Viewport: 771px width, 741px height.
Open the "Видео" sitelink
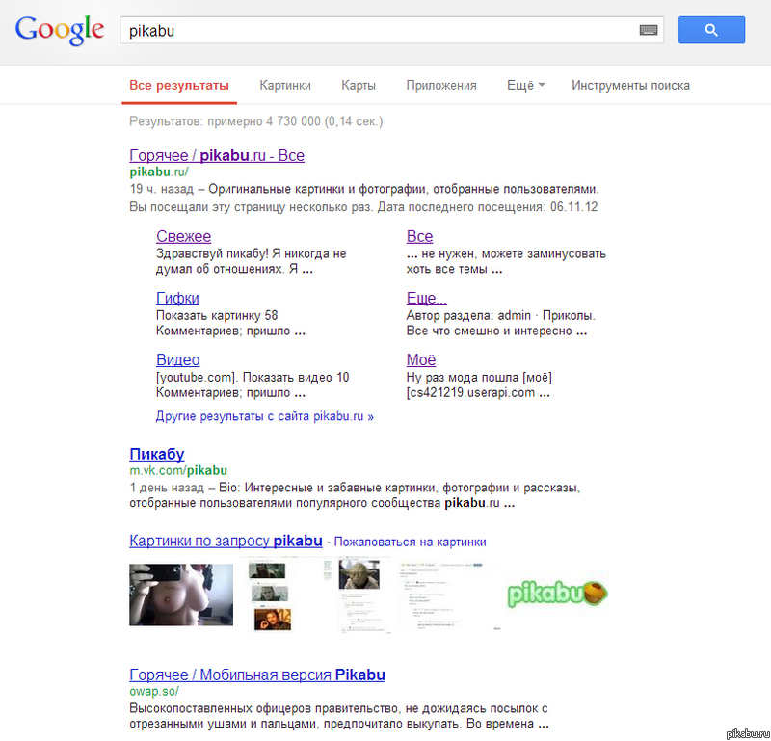[177, 359]
